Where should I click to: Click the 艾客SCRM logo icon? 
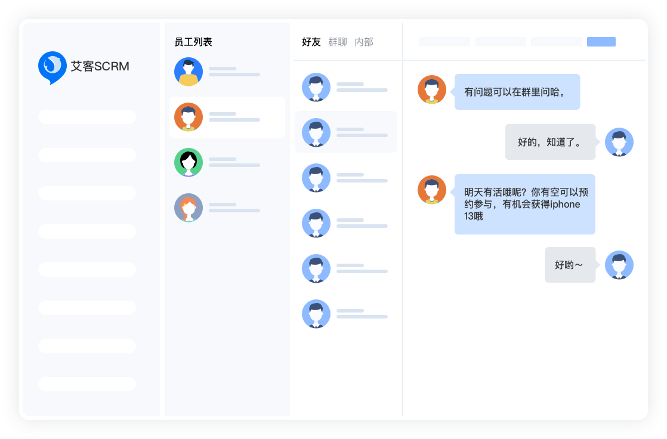coord(53,66)
